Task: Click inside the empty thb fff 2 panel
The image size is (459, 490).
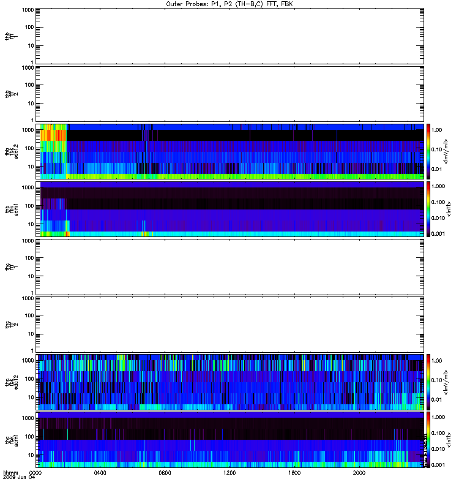Action: coord(229,94)
